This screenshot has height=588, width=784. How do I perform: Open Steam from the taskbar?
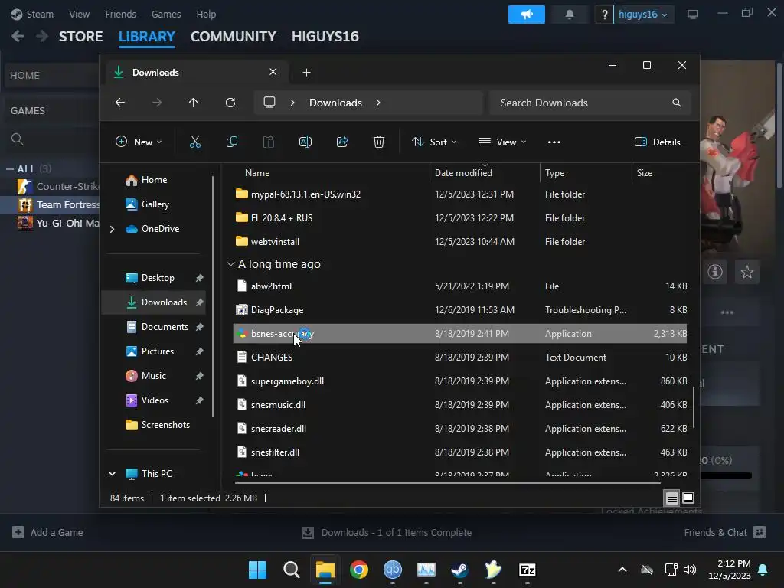tap(459, 570)
